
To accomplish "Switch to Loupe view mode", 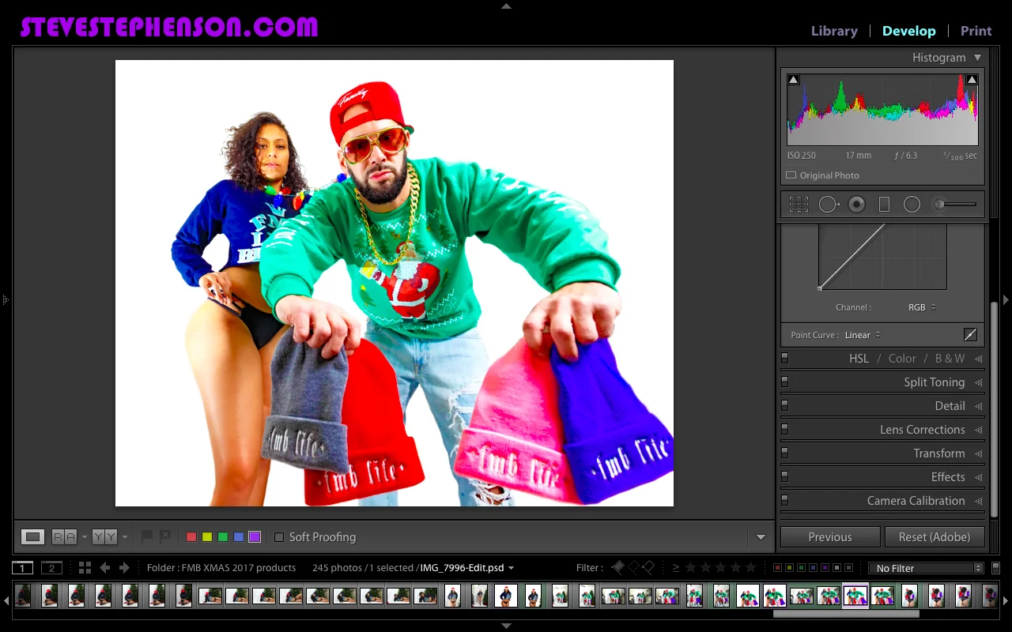I will (32, 537).
